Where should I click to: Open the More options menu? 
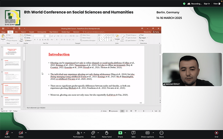pyautogui.click(x=161, y=133)
